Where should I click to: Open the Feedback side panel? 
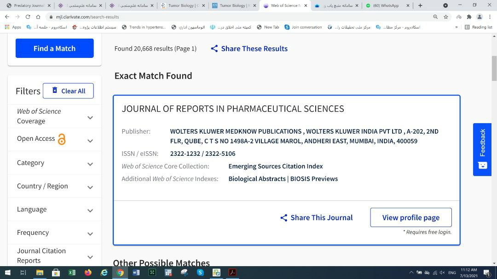(x=482, y=149)
